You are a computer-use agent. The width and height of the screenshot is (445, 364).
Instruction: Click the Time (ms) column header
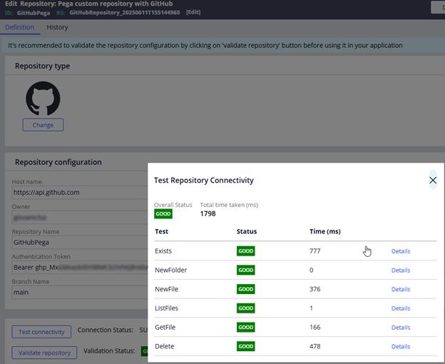[325, 231]
